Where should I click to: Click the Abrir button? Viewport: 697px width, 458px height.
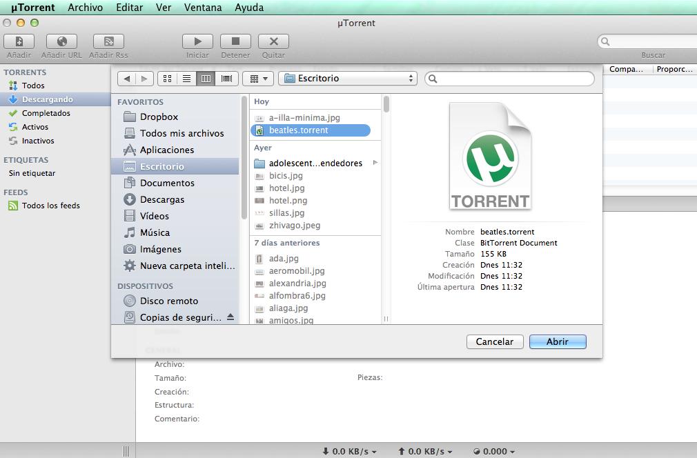[x=557, y=341]
